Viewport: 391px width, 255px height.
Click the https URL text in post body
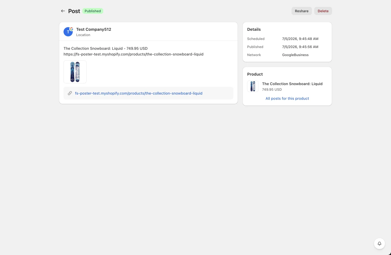click(x=133, y=54)
